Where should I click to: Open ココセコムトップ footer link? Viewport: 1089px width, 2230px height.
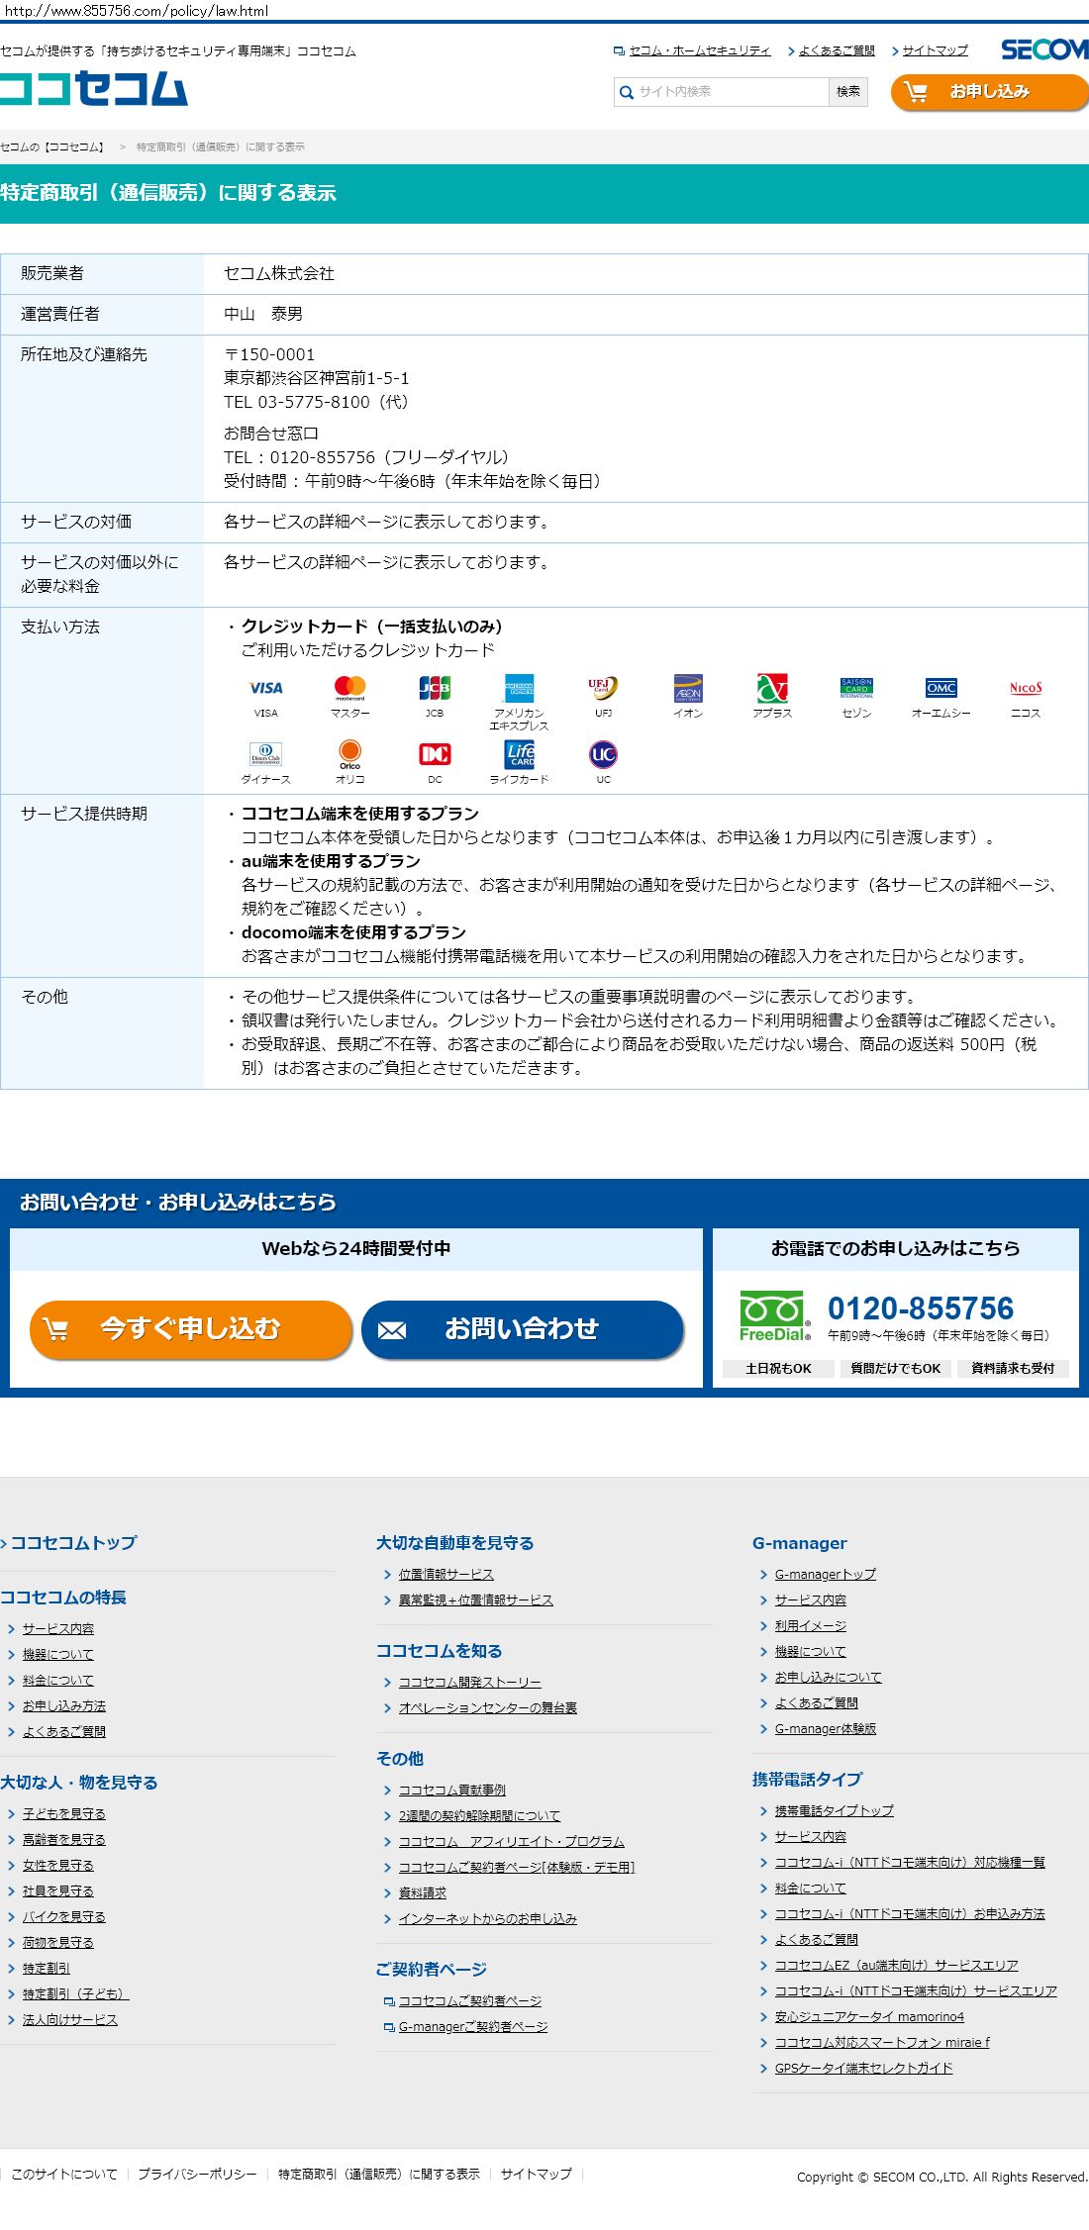point(73,1543)
